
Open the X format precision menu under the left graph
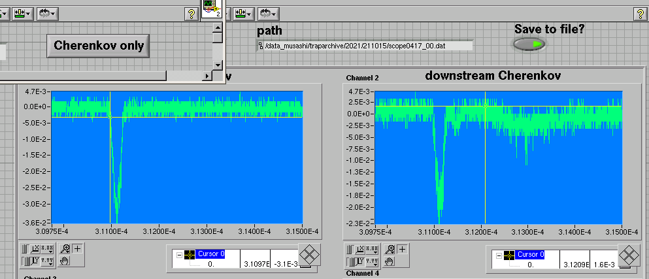[48, 248]
